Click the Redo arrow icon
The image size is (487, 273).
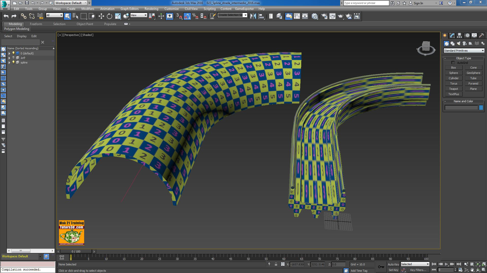click(x=14, y=16)
